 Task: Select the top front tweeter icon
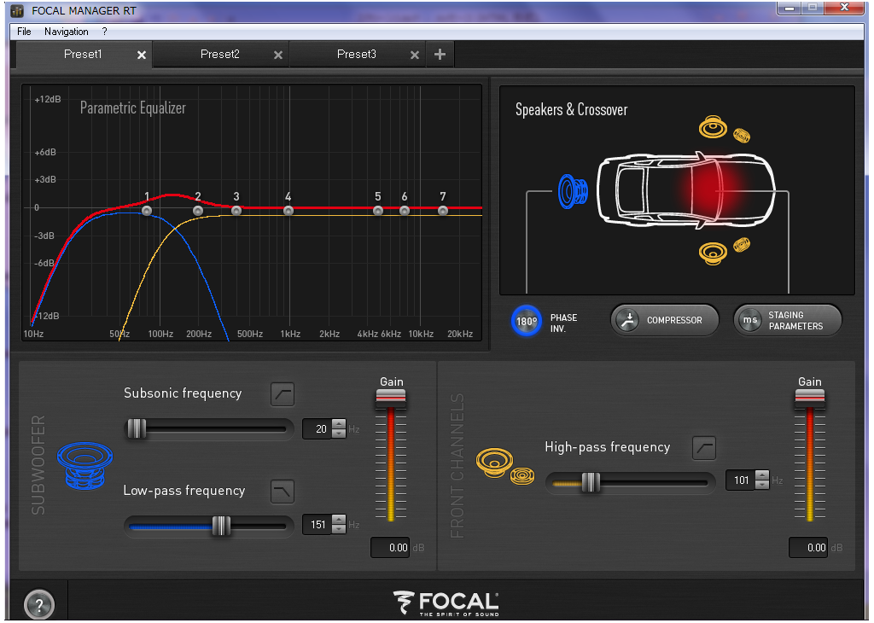pos(742,135)
